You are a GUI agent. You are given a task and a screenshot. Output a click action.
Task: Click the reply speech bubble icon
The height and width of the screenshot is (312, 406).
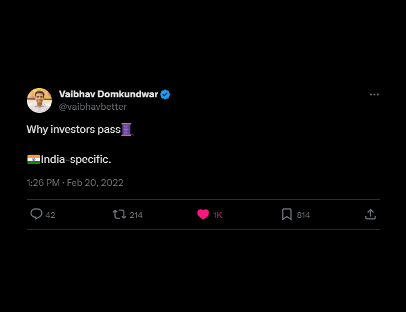36,215
